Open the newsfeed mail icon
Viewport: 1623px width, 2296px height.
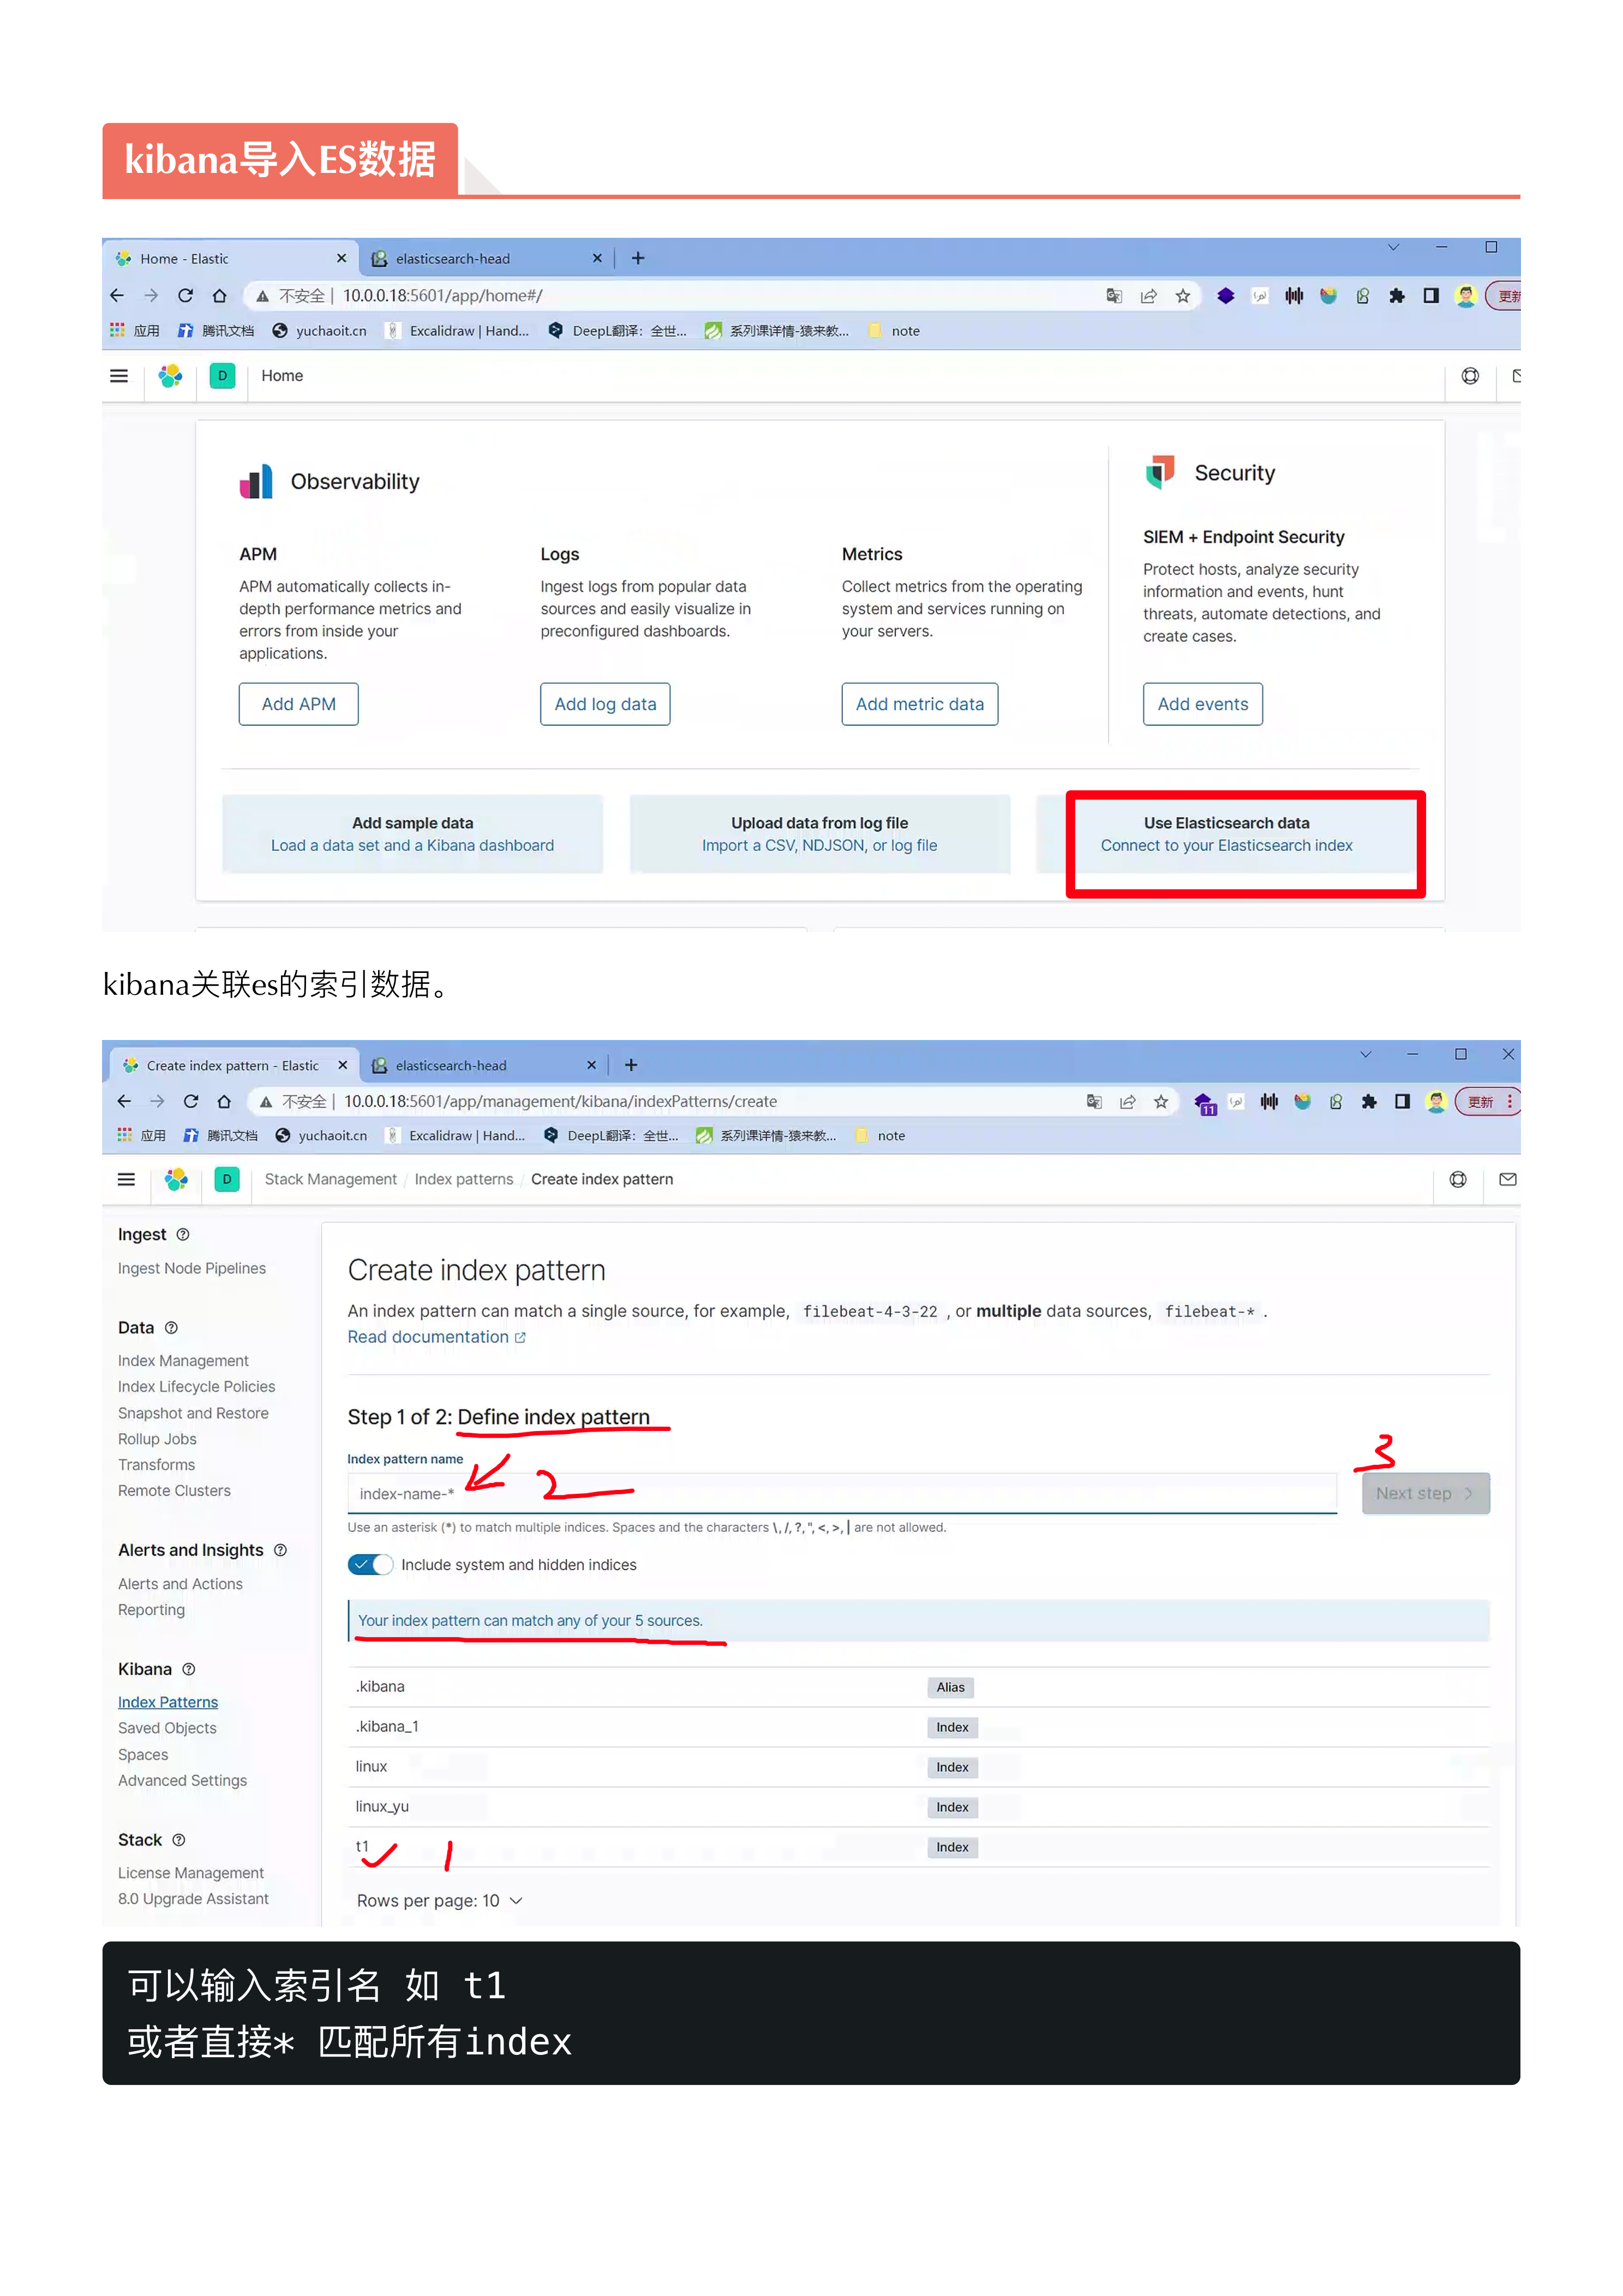coord(1507,1179)
